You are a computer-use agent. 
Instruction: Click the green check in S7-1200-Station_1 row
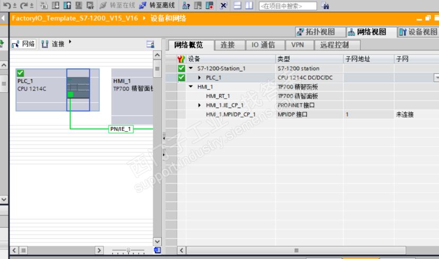182,68
